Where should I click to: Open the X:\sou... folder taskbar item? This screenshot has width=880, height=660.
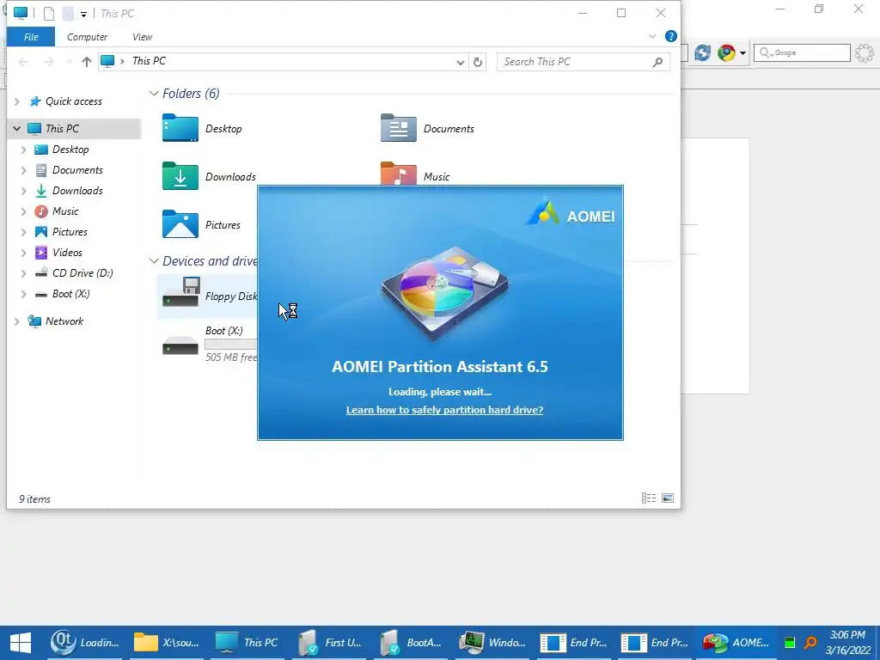tap(167, 643)
